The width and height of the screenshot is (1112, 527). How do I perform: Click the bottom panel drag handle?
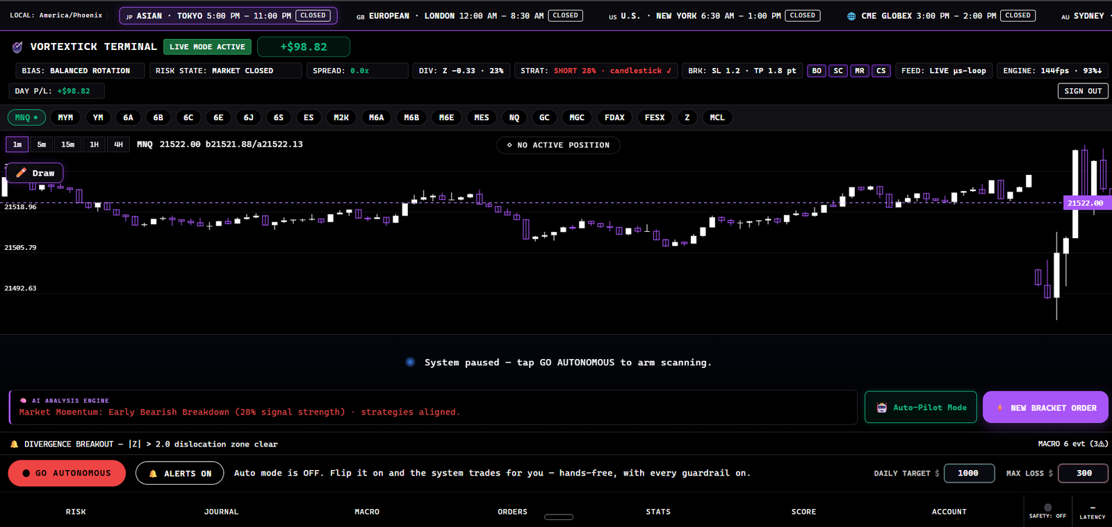559,517
